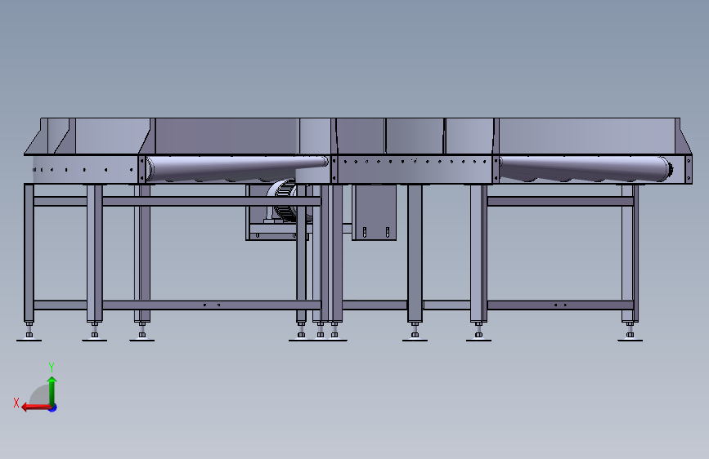
Task: Select the control box with two slotted holes
Action: [374, 212]
